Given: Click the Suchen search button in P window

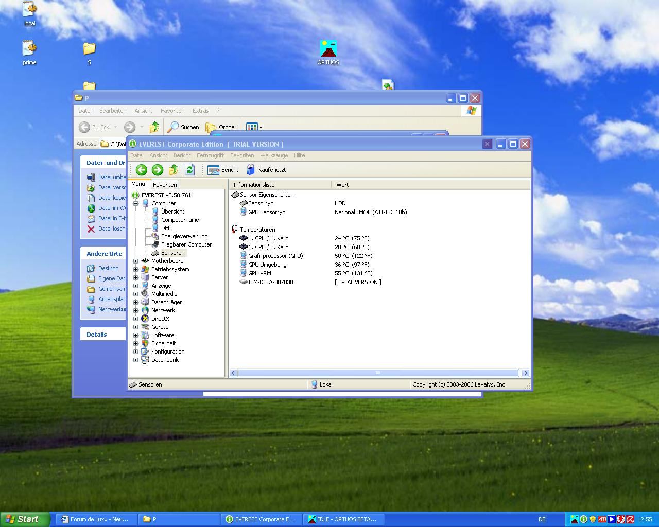Looking at the screenshot, I should 184,127.
